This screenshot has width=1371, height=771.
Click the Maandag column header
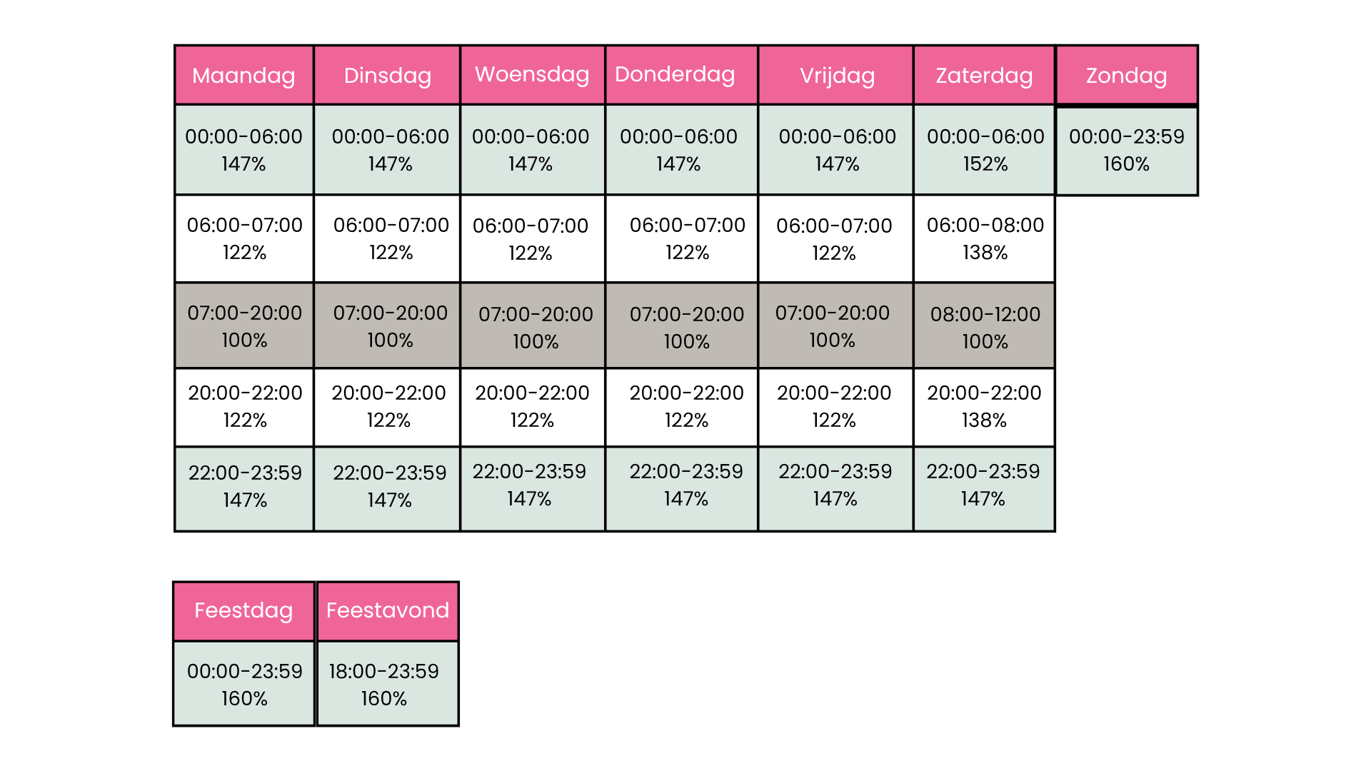point(243,75)
